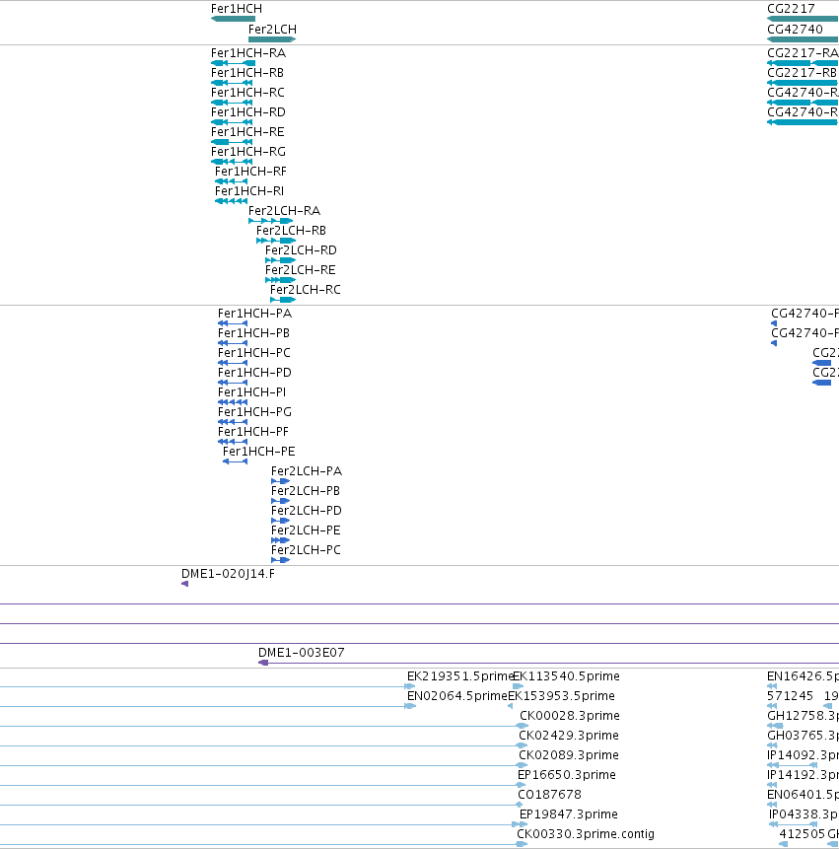This screenshot has height=849, width=839.
Task: Select EST CK02429.3prime label
Action: pyautogui.click(x=568, y=736)
